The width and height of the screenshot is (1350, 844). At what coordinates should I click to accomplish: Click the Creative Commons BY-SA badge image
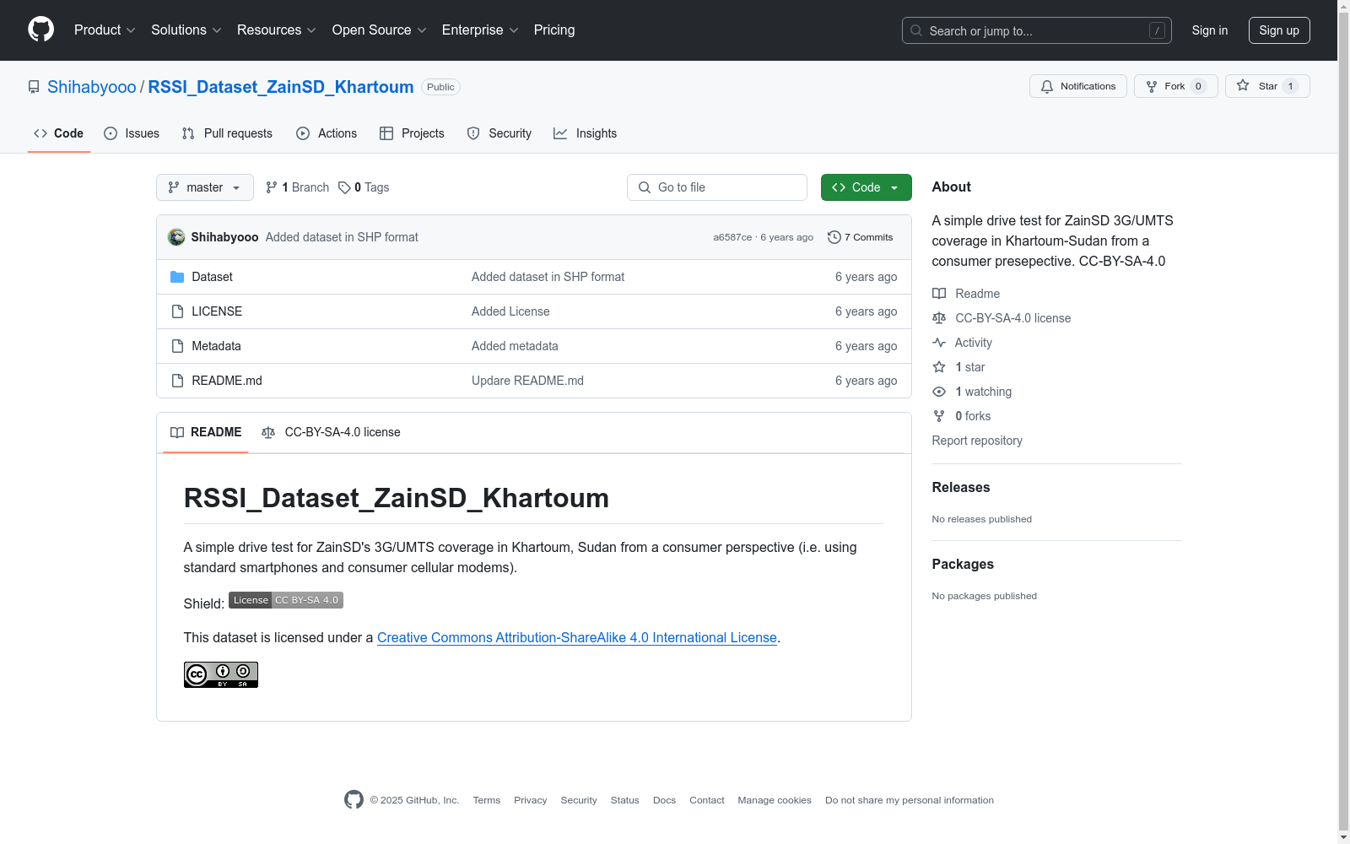(x=221, y=674)
